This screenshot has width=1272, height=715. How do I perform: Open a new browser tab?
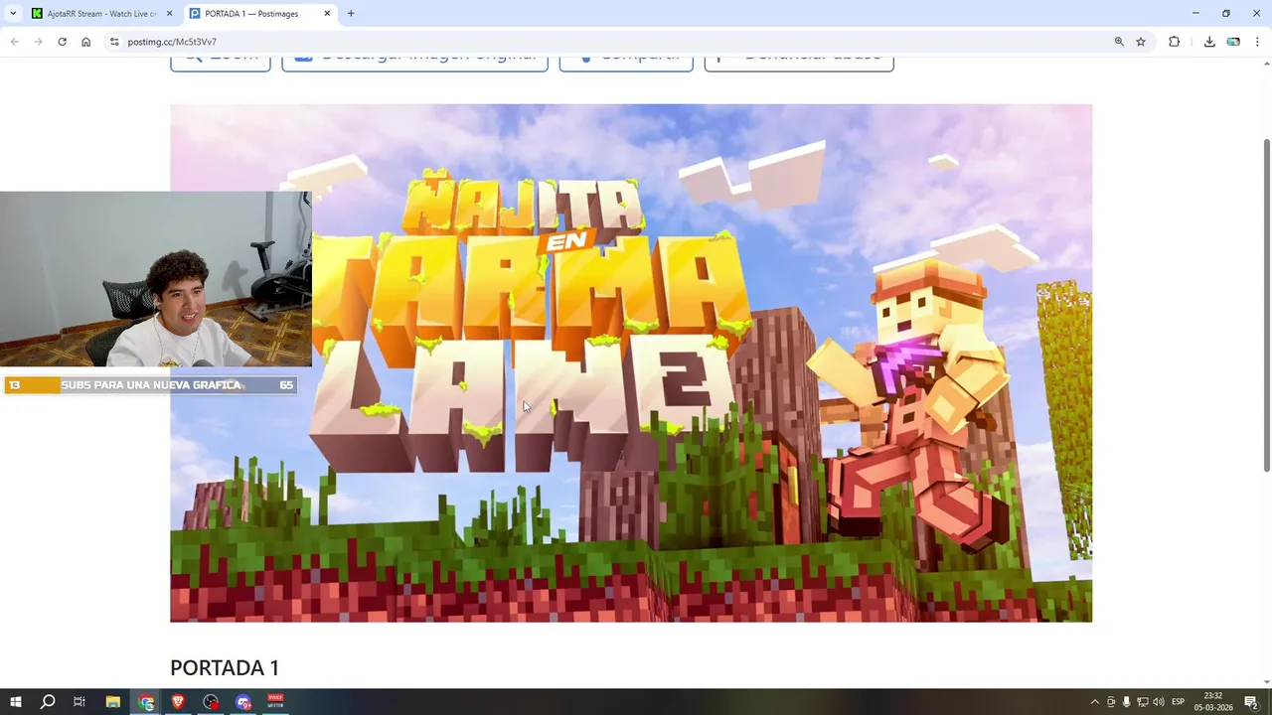[351, 14]
